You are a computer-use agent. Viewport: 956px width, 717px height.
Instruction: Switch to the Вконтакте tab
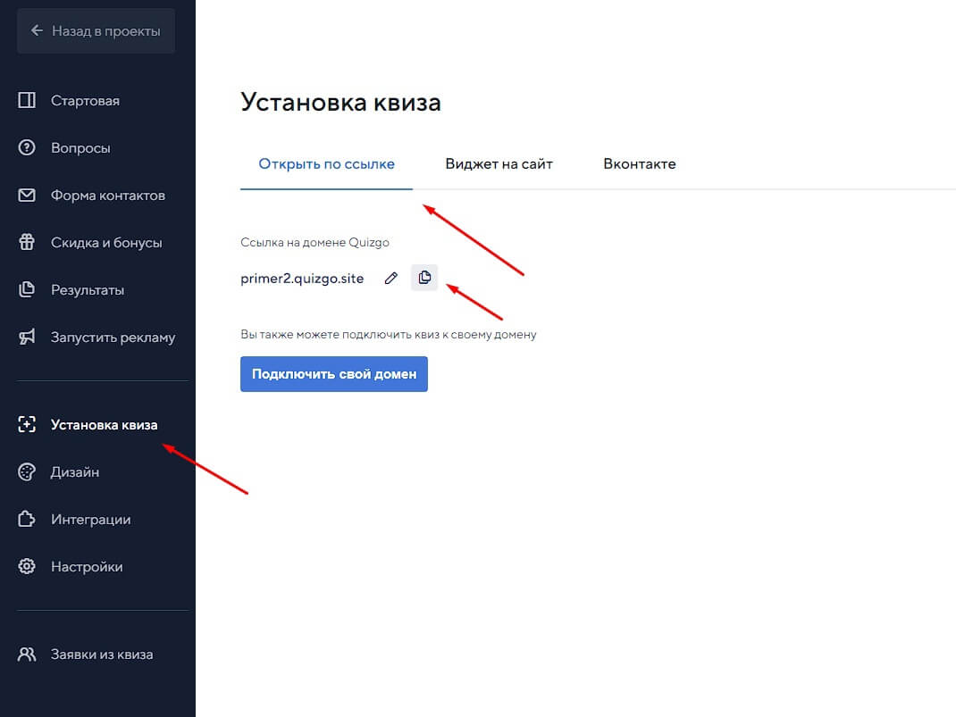639,163
